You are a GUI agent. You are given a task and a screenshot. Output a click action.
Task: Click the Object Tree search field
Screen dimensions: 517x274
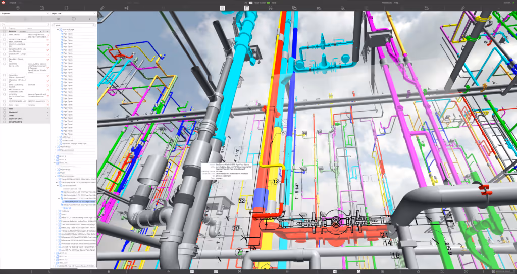pyautogui.click(x=74, y=24)
